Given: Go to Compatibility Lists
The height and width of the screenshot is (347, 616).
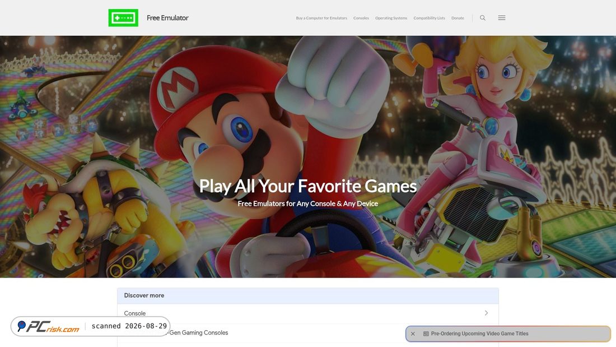Looking at the screenshot, I should 429,18.
